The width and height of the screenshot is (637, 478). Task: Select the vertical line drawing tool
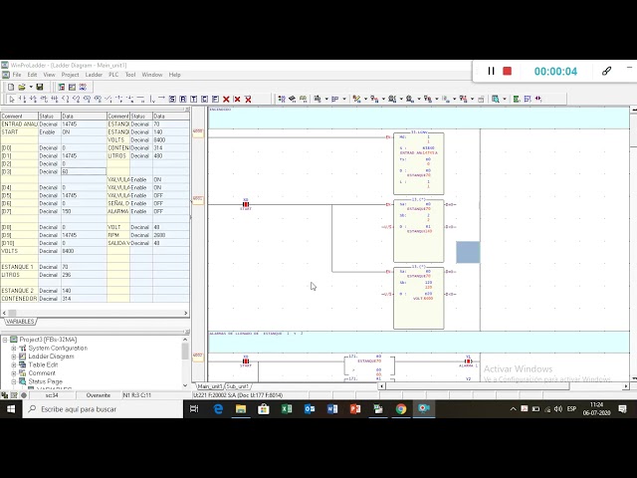pos(151,99)
